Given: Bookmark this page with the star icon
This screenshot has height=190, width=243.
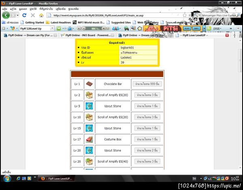Looking at the screenshot, I should click(x=185, y=15).
